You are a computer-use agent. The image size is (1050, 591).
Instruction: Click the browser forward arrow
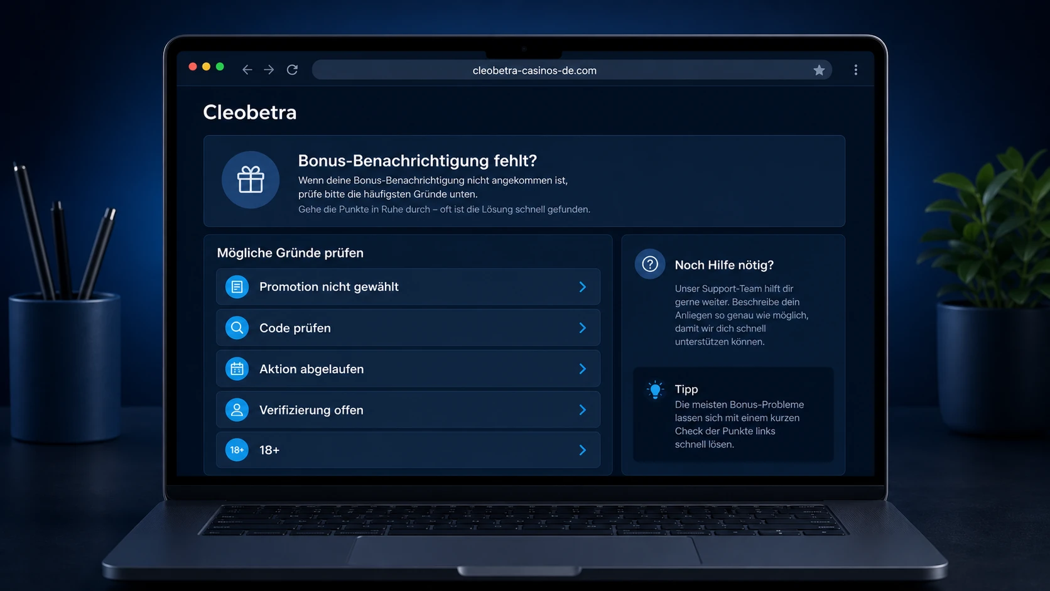[269, 70]
